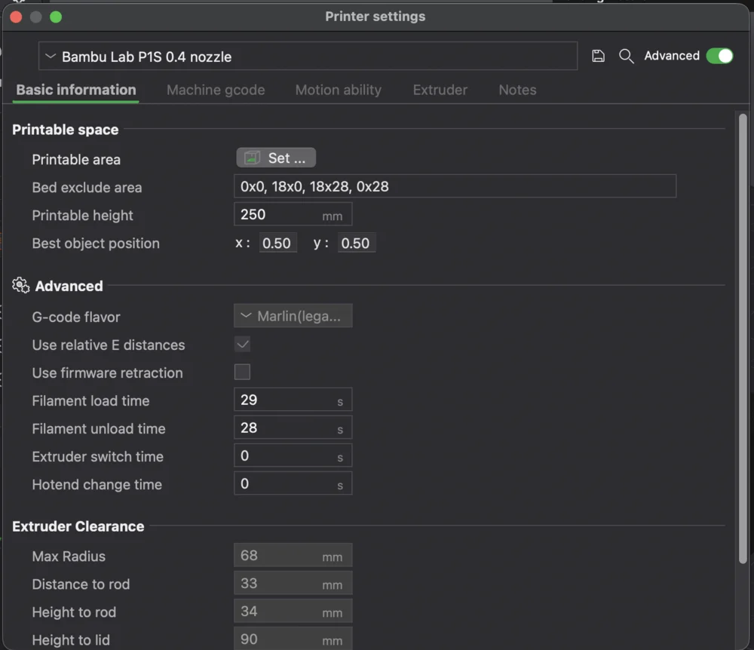Click the Printable area label

click(x=76, y=160)
